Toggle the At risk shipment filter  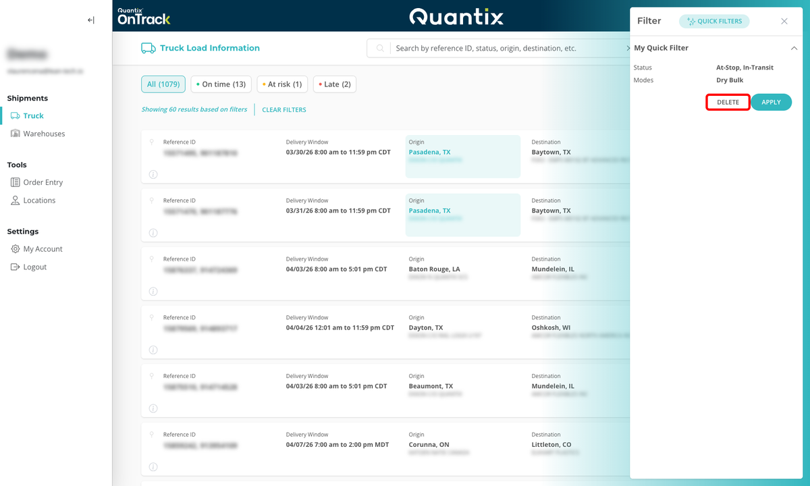281,84
